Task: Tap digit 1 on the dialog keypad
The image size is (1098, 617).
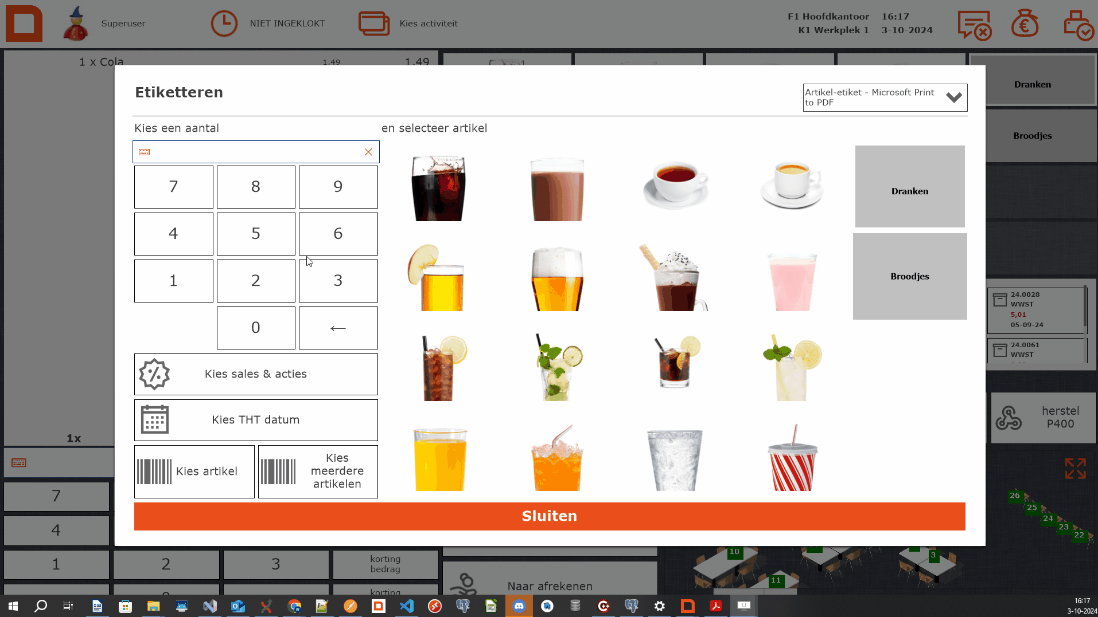Action: [174, 281]
